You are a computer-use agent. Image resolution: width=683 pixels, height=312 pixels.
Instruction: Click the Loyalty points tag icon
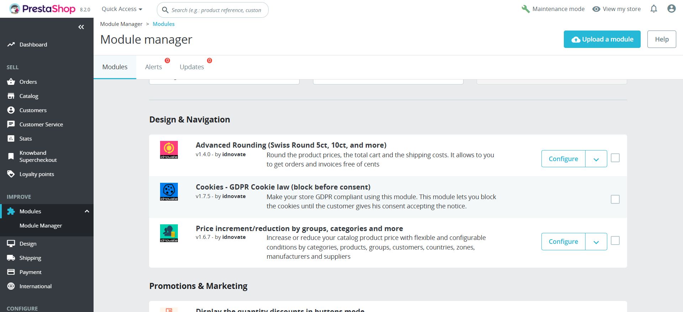11,174
